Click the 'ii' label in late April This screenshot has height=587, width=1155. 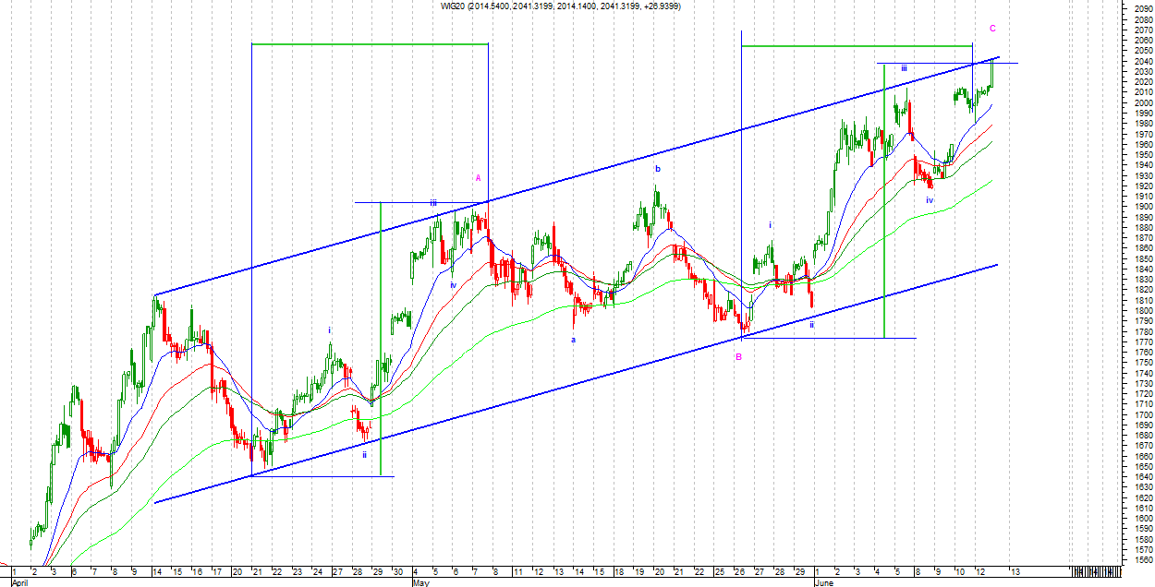364,454
